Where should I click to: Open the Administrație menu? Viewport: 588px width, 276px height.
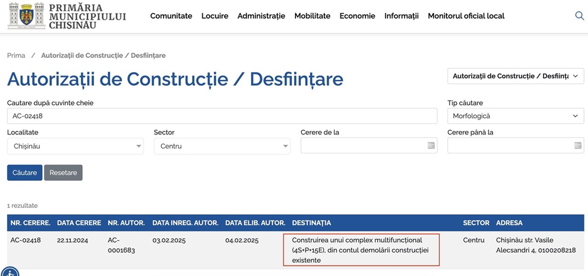pyautogui.click(x=261, y=16)
